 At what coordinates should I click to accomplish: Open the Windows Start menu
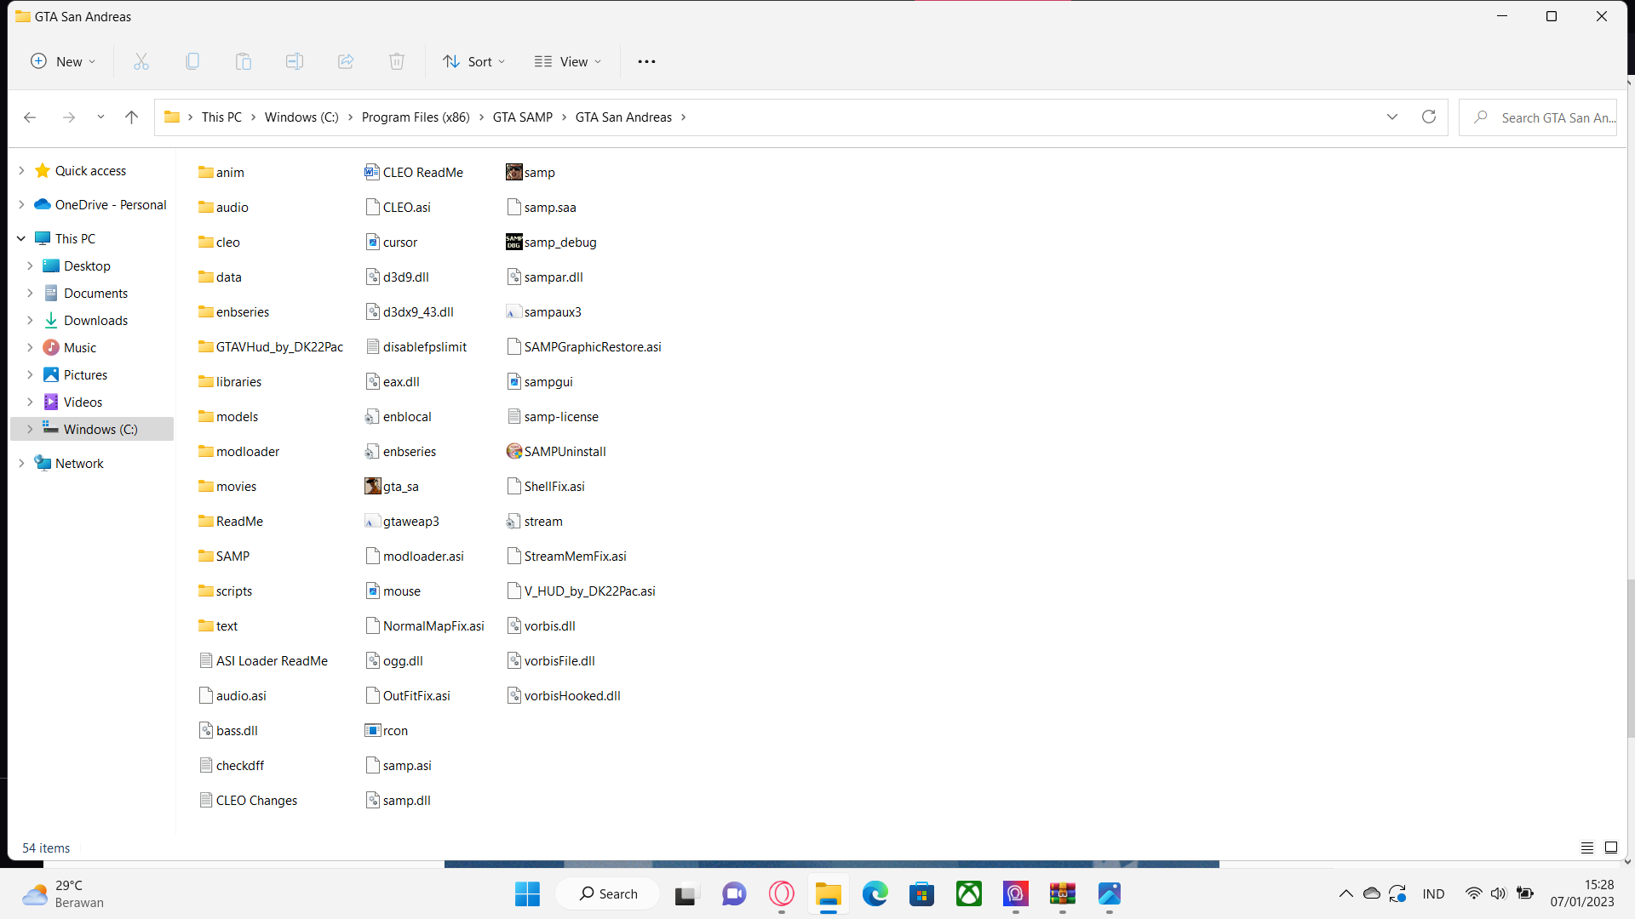click(527, 893)
